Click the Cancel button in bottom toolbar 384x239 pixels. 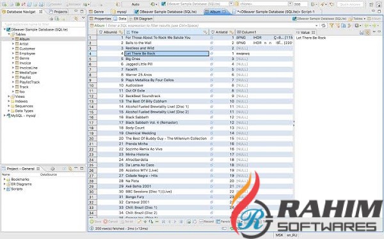pyautogui.click(x=111, y=222)
